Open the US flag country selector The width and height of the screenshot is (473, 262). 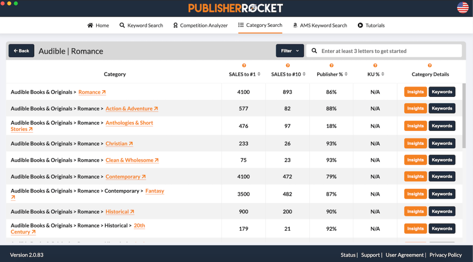(x=462, y=7)
